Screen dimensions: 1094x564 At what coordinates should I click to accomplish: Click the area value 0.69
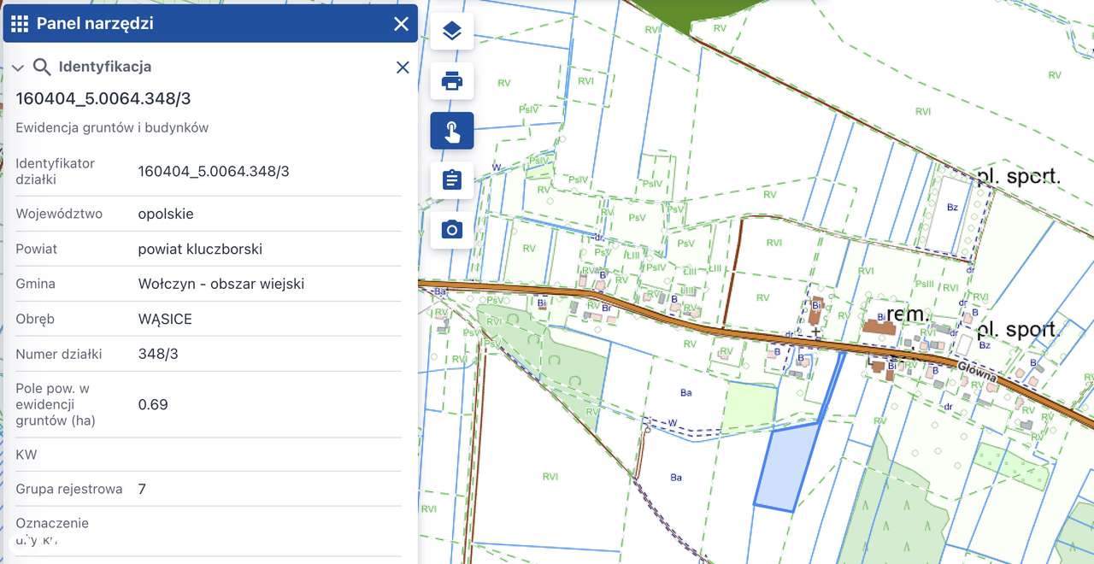[153, 404]
